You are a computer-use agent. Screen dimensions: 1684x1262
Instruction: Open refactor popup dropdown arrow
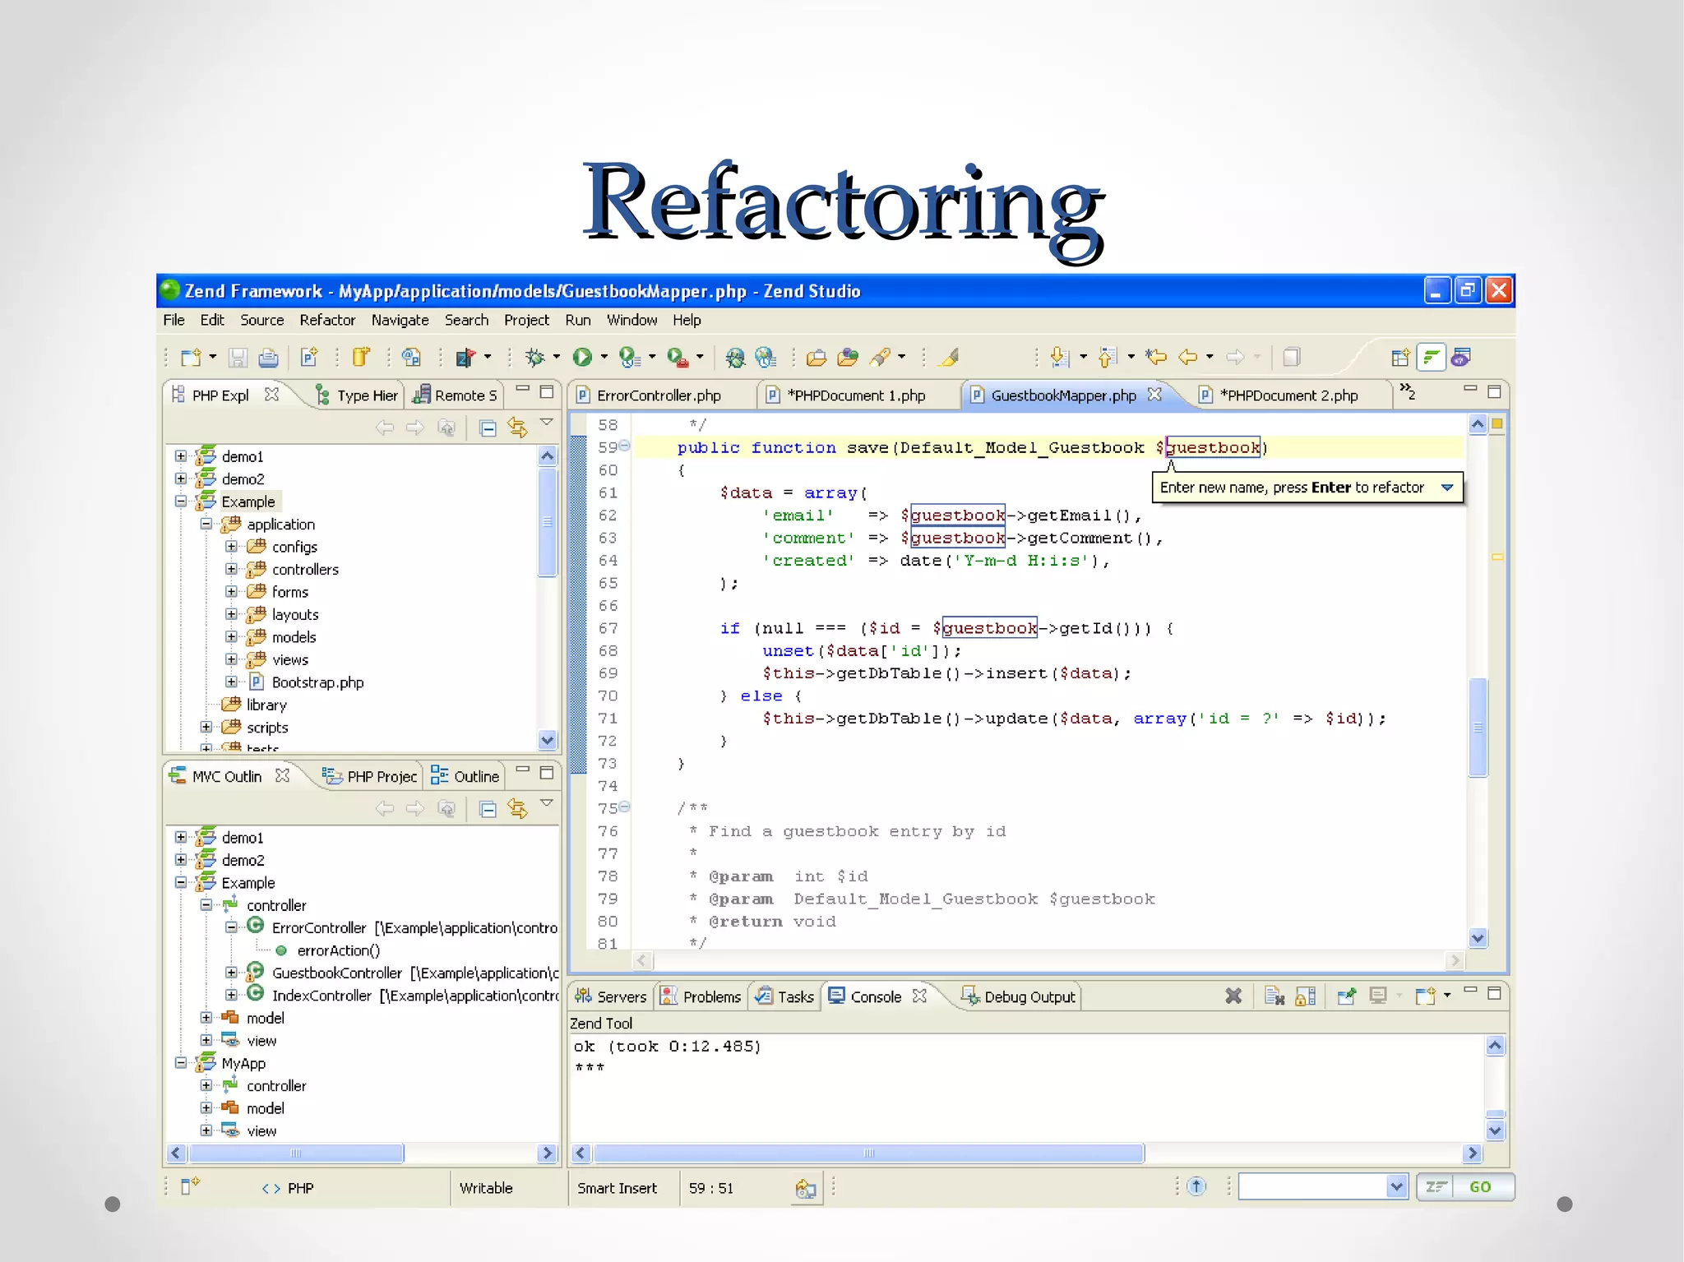point(1447,488)
